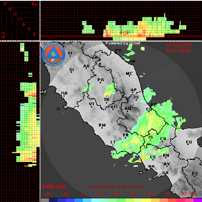Screen dimensions: 202x202
Task: Select the PG city label
Action: [x=101, y=80]
